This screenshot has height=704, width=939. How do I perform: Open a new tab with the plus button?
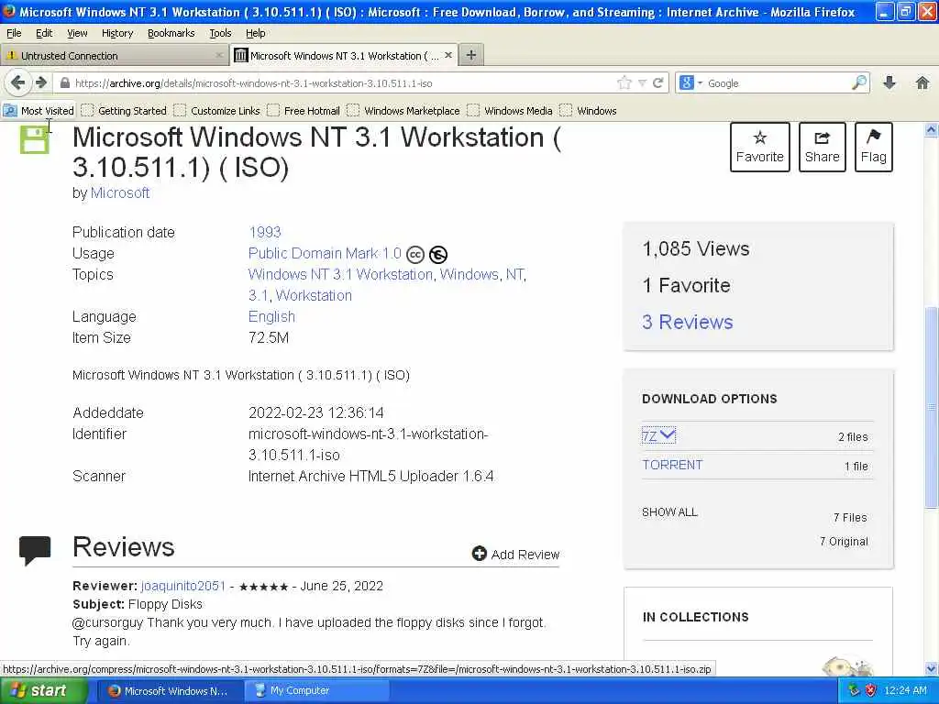471,55
